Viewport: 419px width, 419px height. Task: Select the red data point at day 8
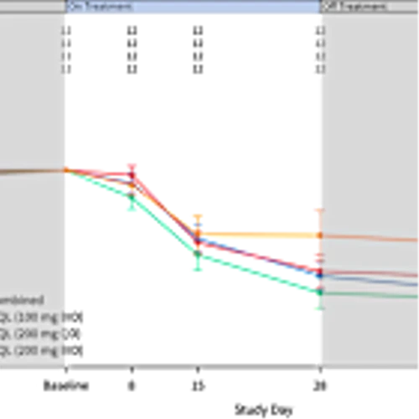tap(132, 175)
